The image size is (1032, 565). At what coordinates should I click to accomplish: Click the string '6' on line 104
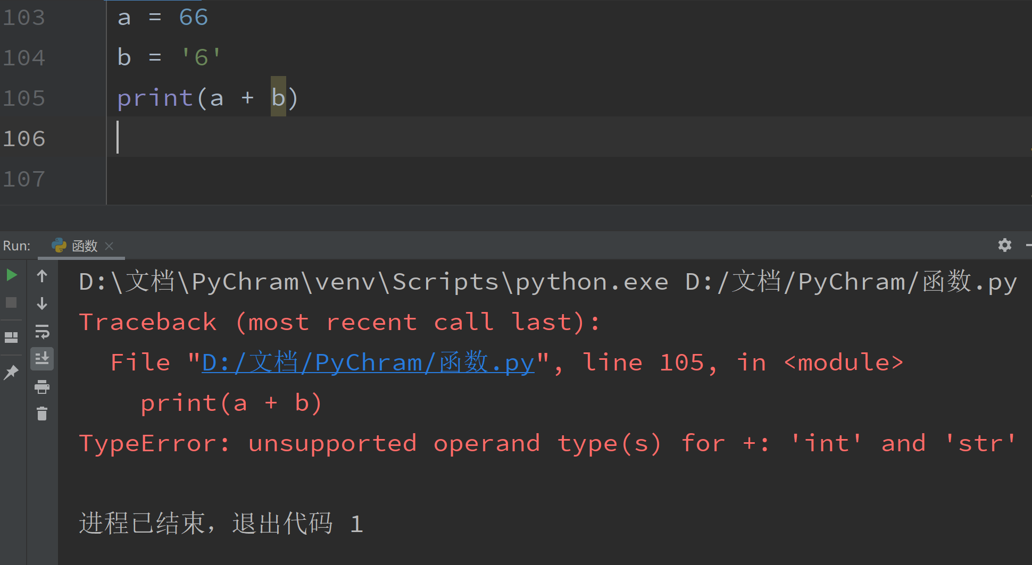click(201, 57)
